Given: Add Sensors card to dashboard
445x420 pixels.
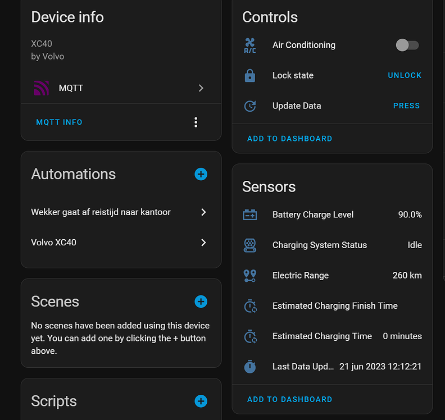Looking at the screenshot, I should [x=289, y=399].
